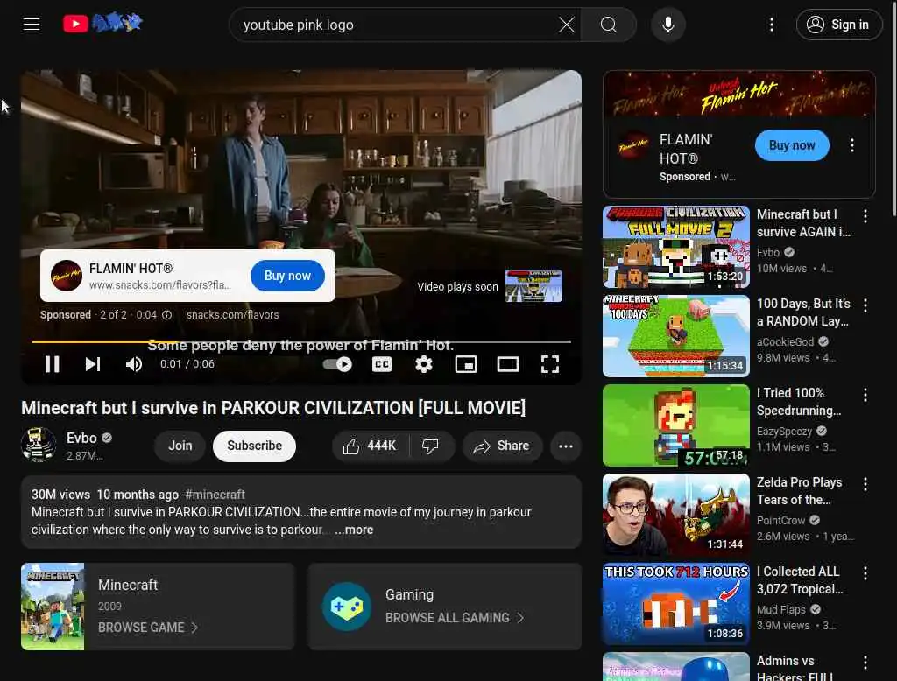Subscribe to Evbo channel
Screen dimensions: 897x681
pyautogui.click(x=255, y=446)
